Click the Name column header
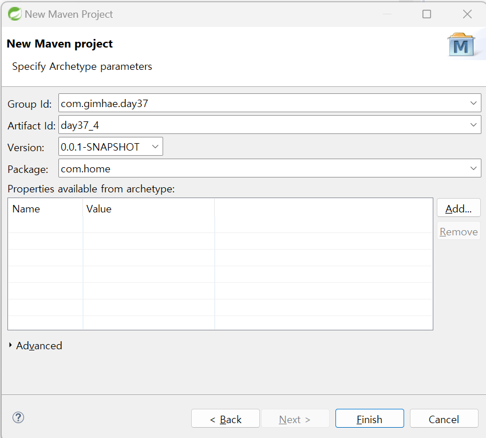This screenshot has height=438, width=486. point(46,209)
